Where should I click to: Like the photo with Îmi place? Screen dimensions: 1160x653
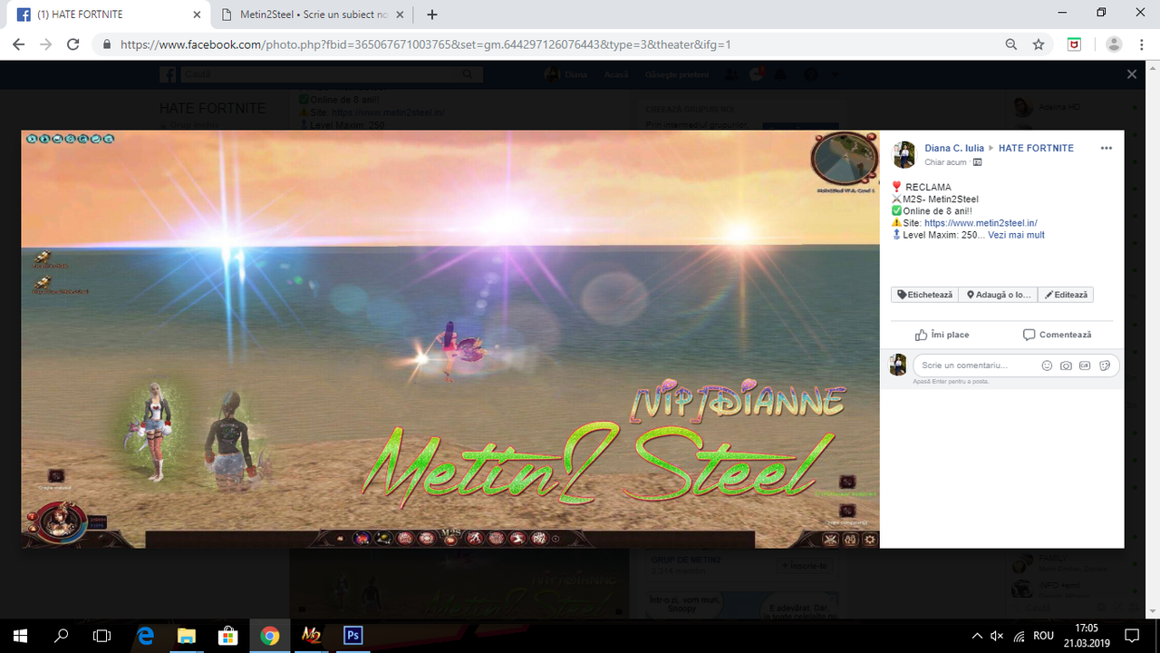point(942,335)
